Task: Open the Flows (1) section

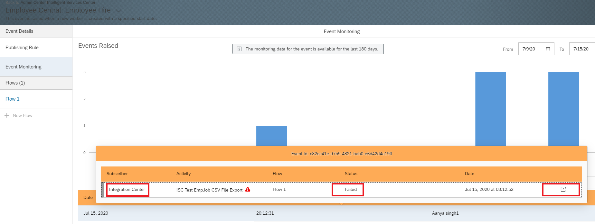Action: point(15,83)
